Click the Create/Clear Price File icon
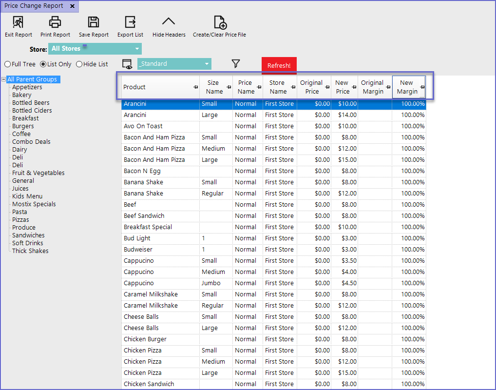 219,22
